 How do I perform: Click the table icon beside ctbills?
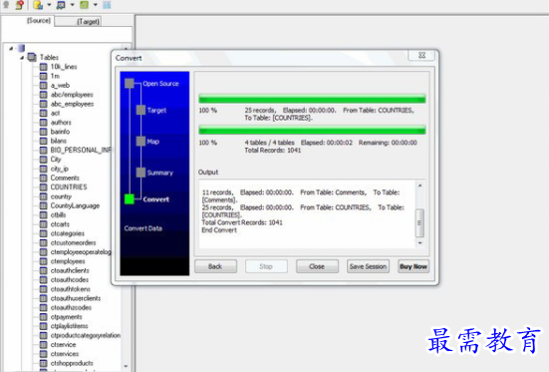43,215
